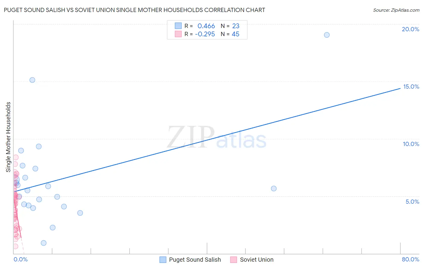The height and width of the screenshot is (268, 423).
Task: Click the blue regression trend line
Action: coord(207,140)
